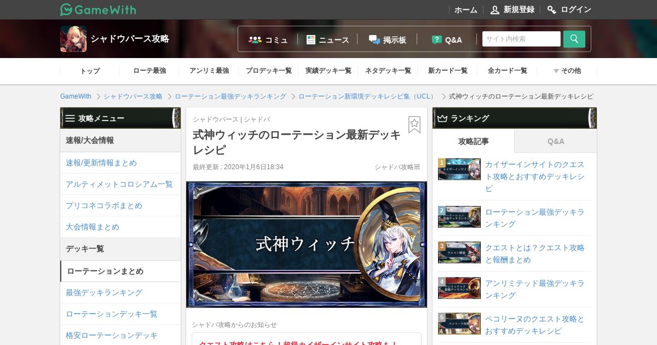
Task: Open ranking 5 ペコリーヌ thumbnail
Action: [x=459, y=324]
